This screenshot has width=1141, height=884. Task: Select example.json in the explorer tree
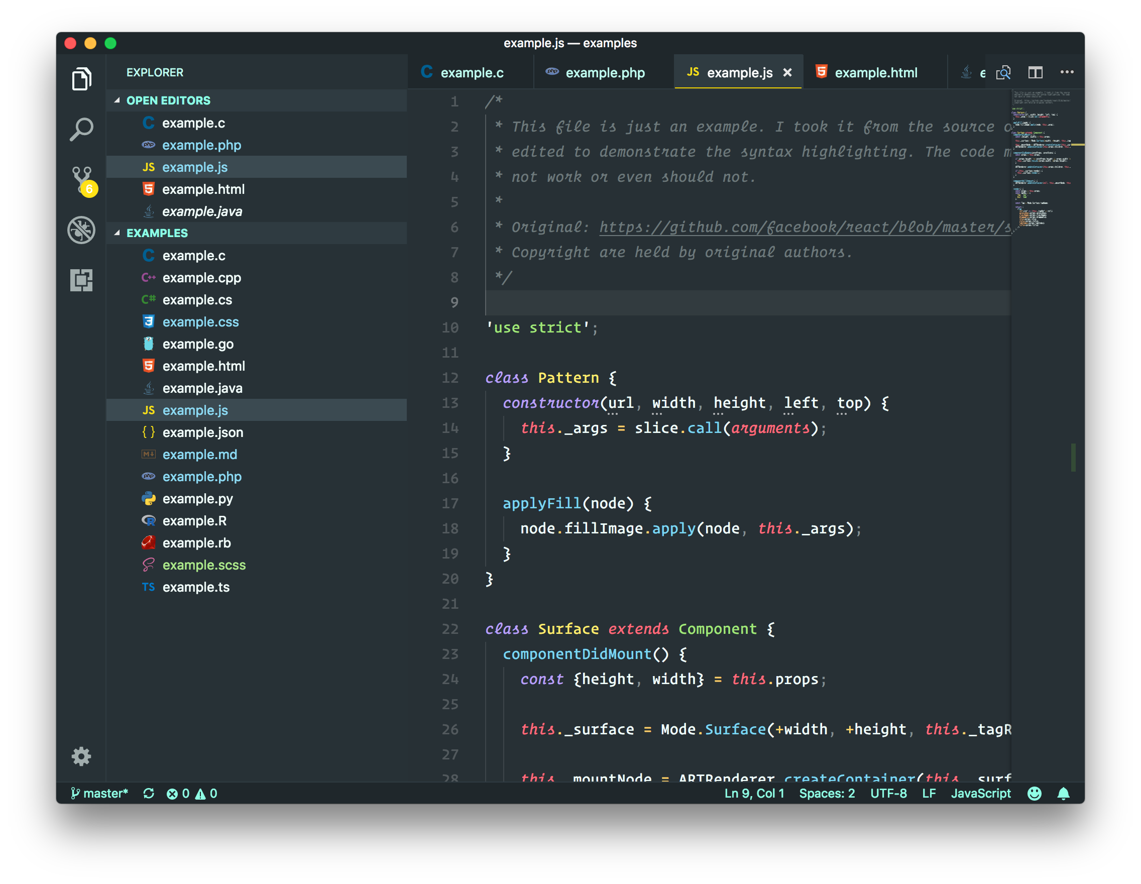tap(202, 432)
